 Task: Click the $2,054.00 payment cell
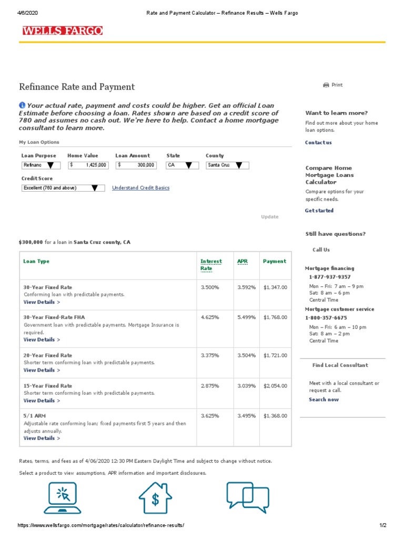coord(275,386)
